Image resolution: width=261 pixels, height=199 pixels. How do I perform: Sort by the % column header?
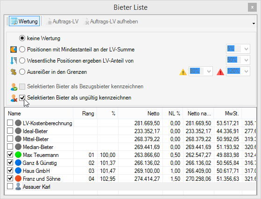point(108,114)
